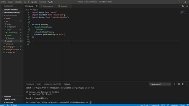Open the Ayuda menu
The image size is (189, 106).
point(50,2)
